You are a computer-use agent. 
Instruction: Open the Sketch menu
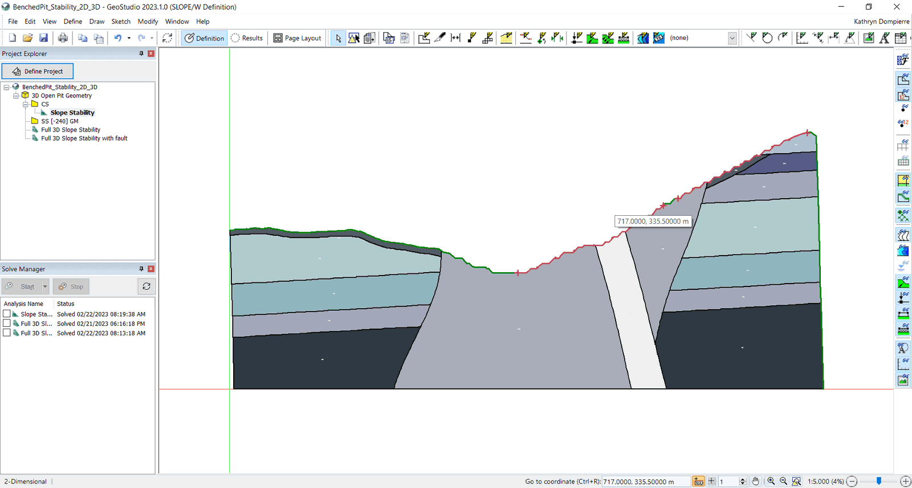[x=121, y=22]
